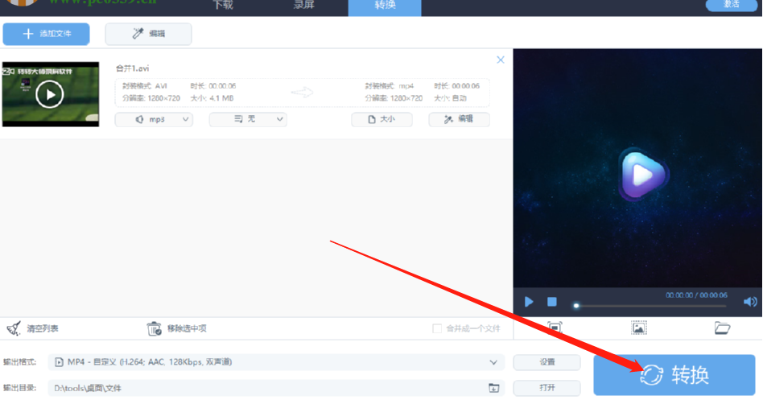Click the 移除选中项 trash icon
Image resolution: width=763 pixels, height=400 pixels.
click(154, 328)
